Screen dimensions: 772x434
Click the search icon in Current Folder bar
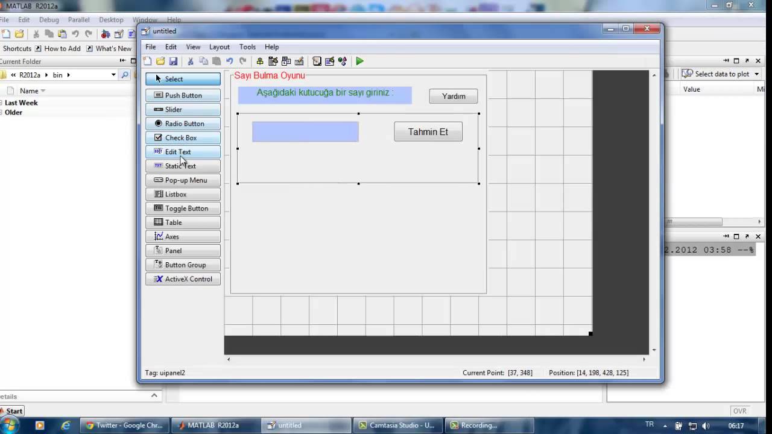tap(125, 75)
